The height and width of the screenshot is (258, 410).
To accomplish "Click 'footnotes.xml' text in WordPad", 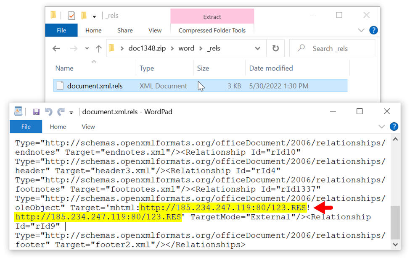I will point(143,189).
